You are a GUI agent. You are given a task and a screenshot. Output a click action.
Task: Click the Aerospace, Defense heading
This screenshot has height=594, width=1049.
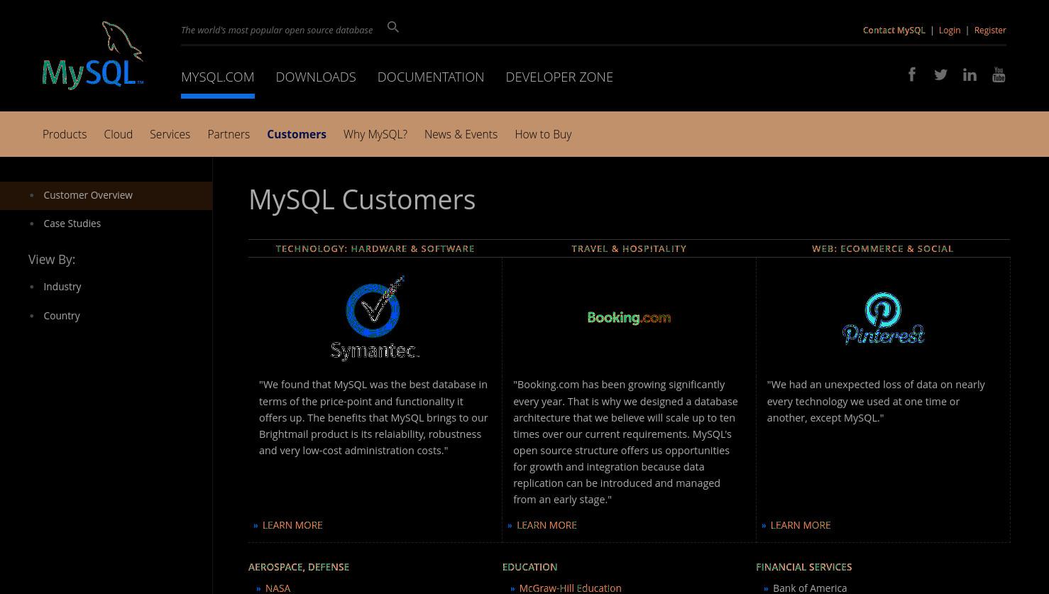coord(299,567)
